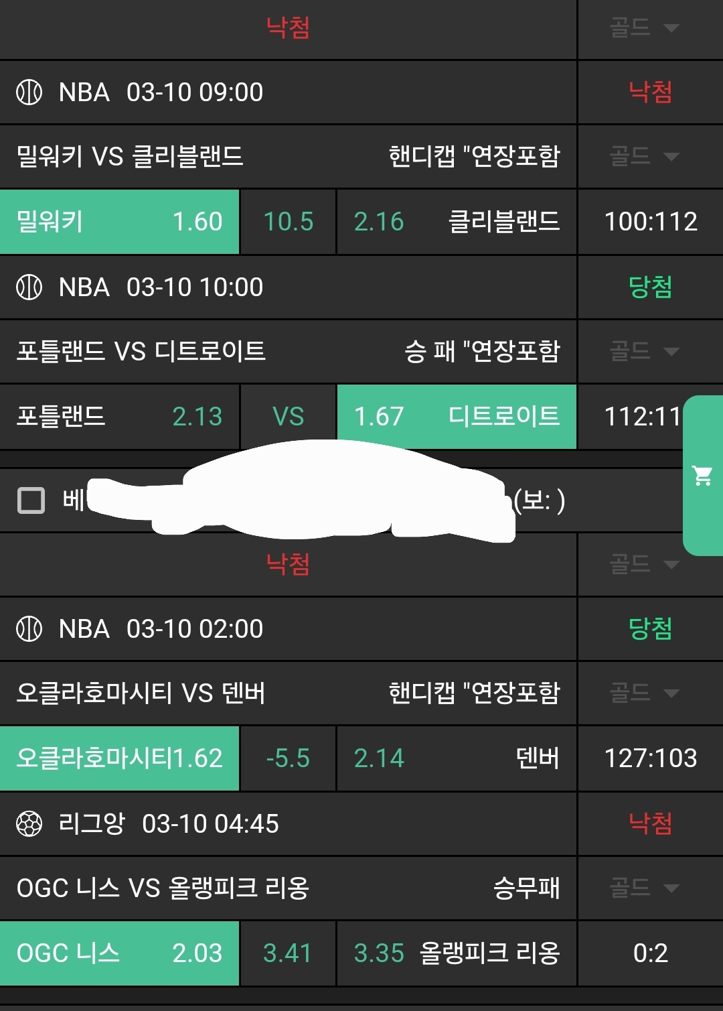Tick the bet slip checkbox beside 베
The height and width of the screenshot is (1011, 723).
point(31,500)
